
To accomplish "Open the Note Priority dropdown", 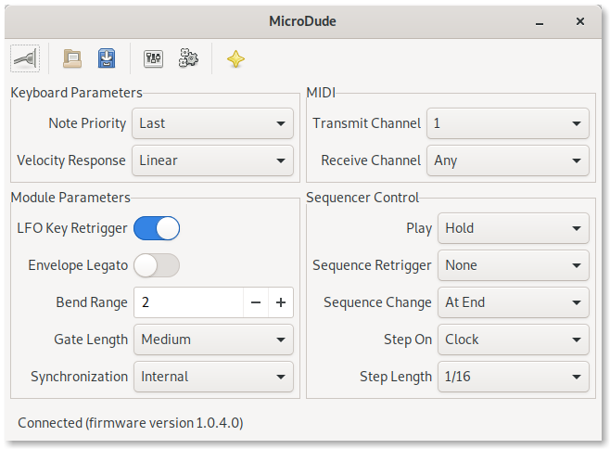I will [212, 123].
